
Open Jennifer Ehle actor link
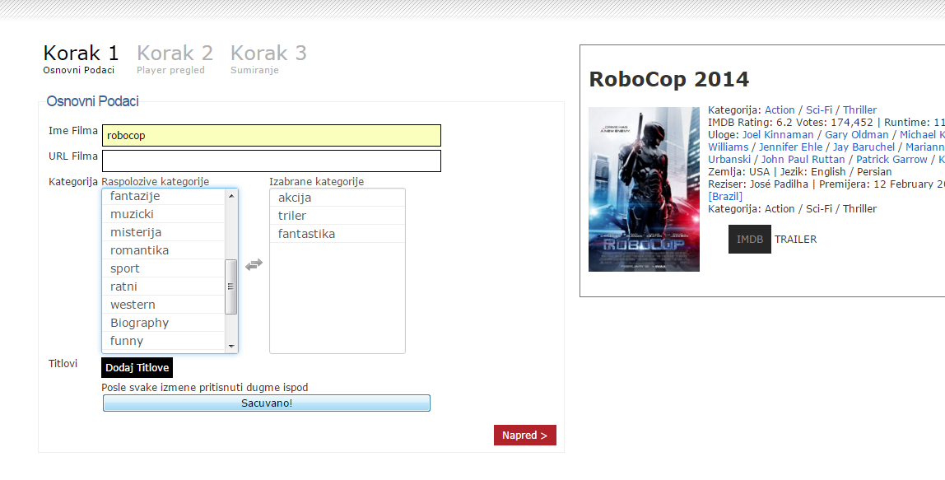click(x=790, y=147)
